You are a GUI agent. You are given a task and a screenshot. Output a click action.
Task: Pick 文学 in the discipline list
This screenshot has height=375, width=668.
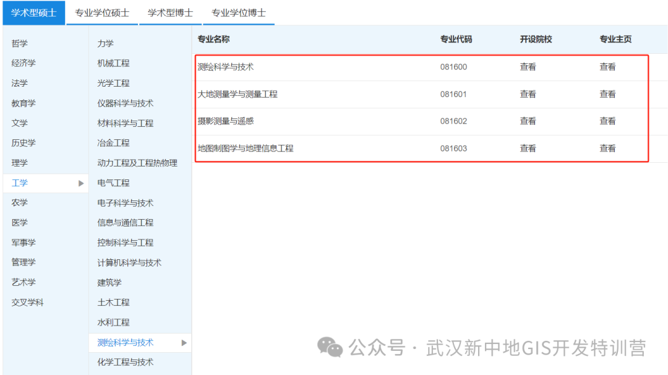click(20, 123)
